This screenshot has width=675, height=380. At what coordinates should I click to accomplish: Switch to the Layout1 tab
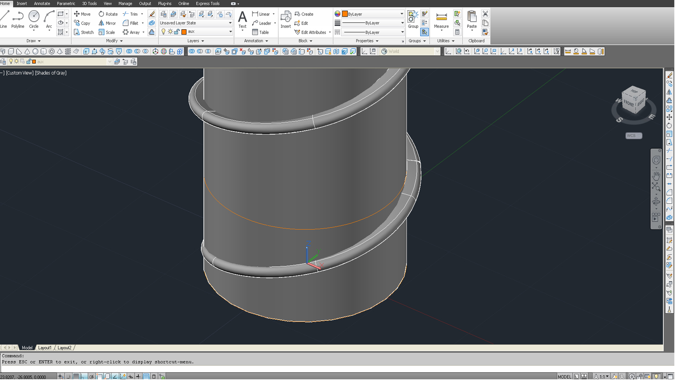click(45, 348)
